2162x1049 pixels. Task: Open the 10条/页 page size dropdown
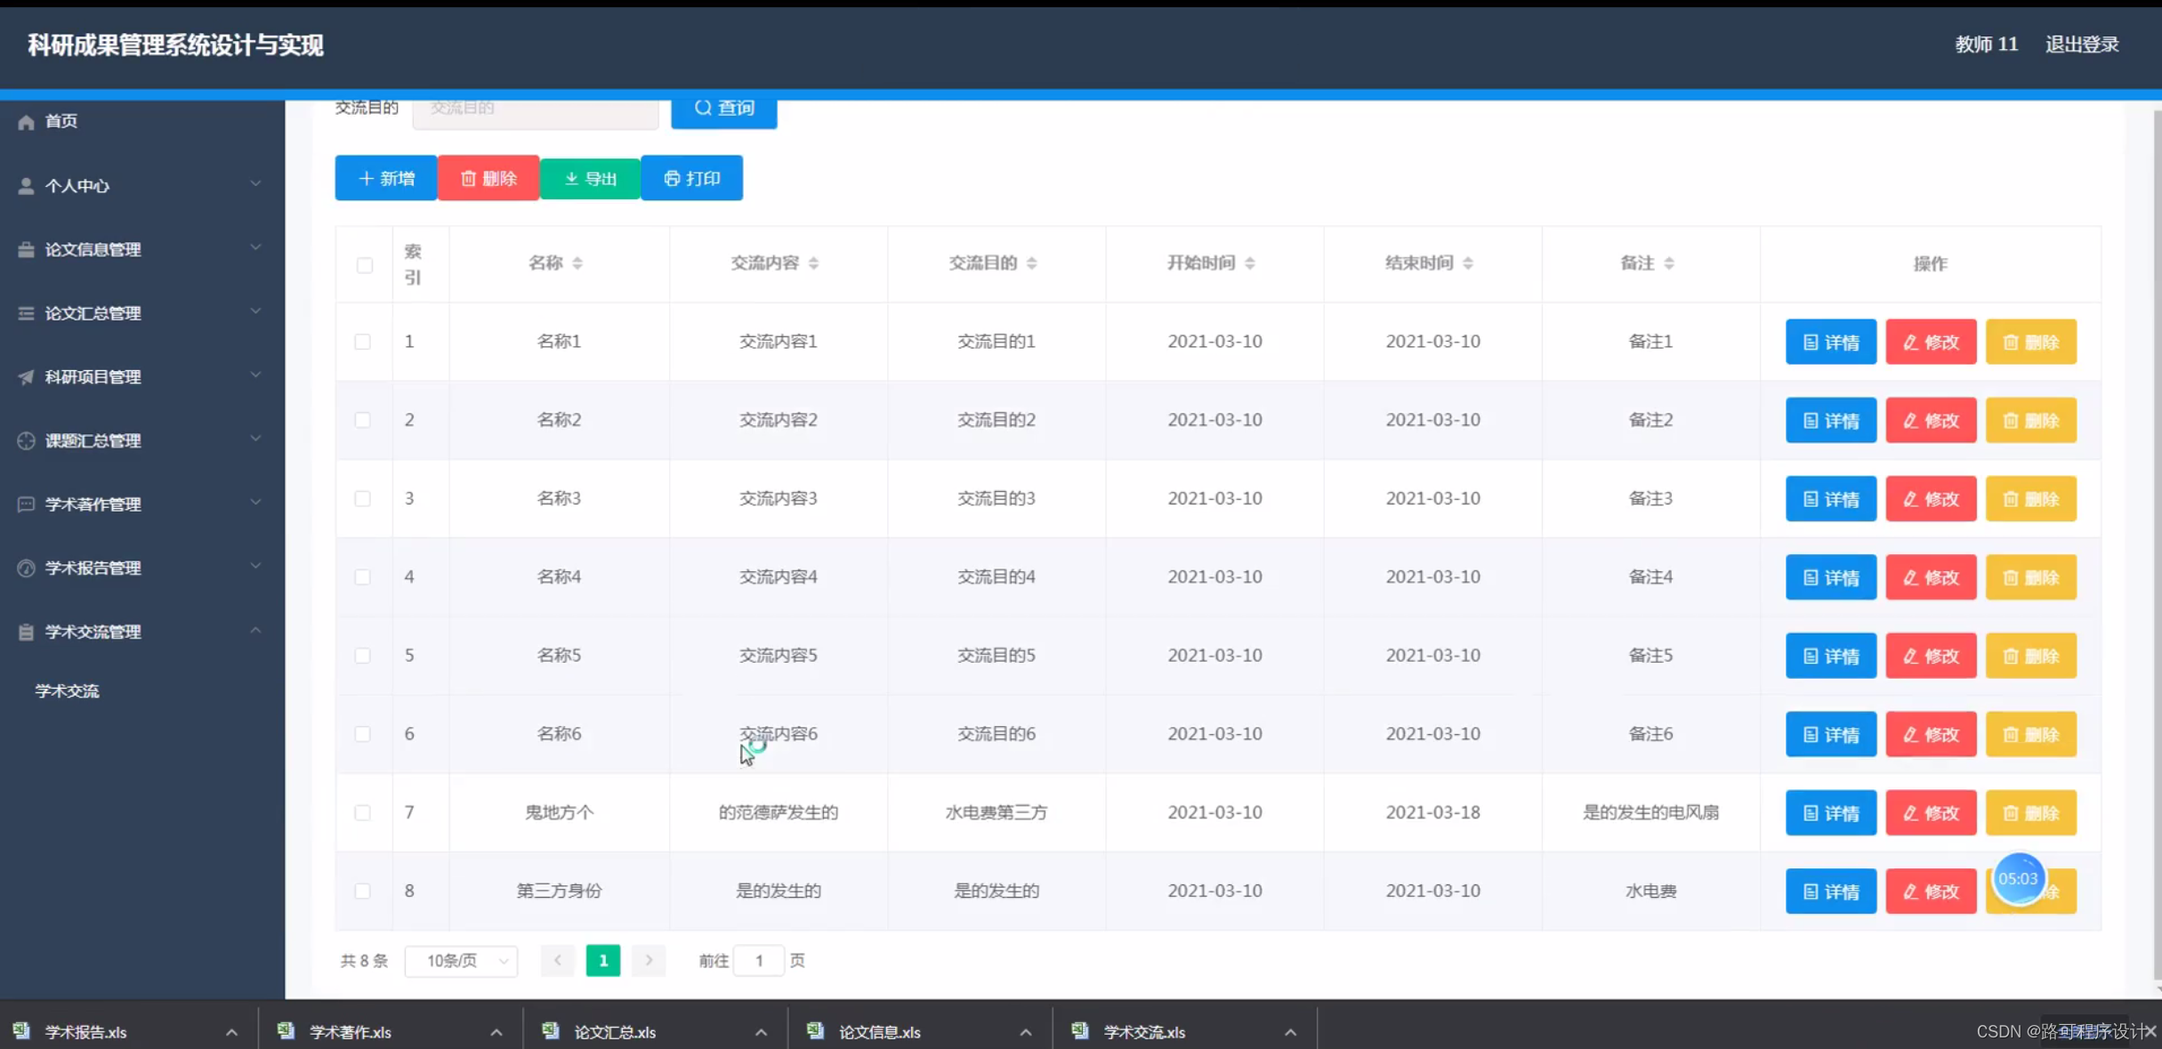coord(461,961)
